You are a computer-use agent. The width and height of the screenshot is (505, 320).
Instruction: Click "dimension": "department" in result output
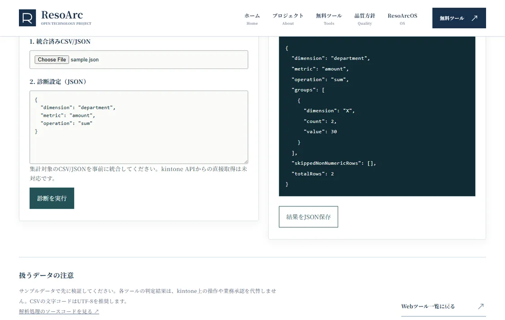point(331,58)
